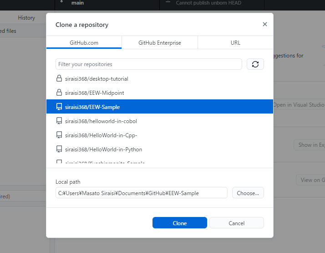Switch to the GitHub Enterprise tab
This screenshot has height=253, width=325.
(160, 42)
